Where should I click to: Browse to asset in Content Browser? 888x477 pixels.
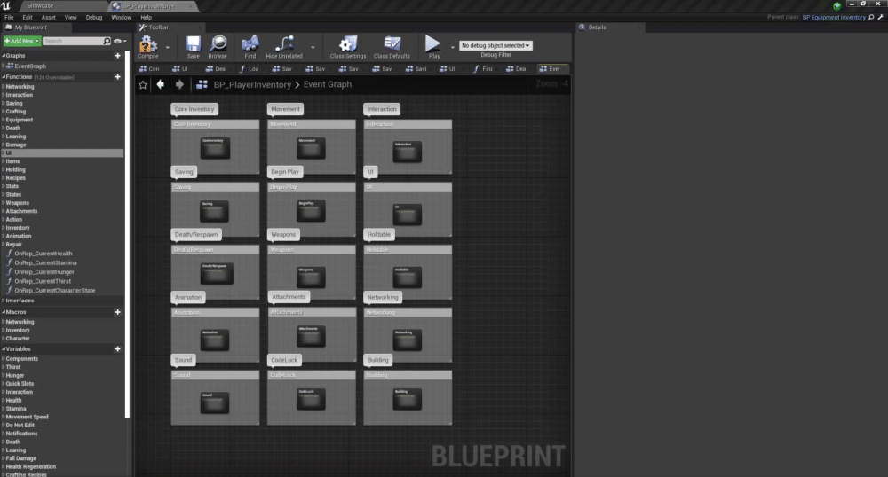click(218, 47)
